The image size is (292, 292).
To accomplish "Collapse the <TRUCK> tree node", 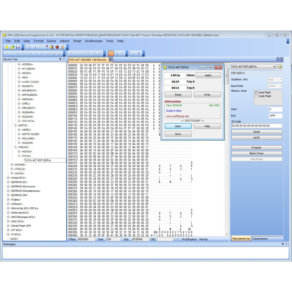I will (15, 147).
